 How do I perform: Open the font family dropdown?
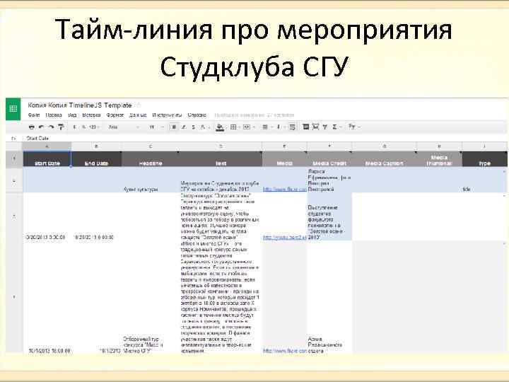[x=124, y=127]
